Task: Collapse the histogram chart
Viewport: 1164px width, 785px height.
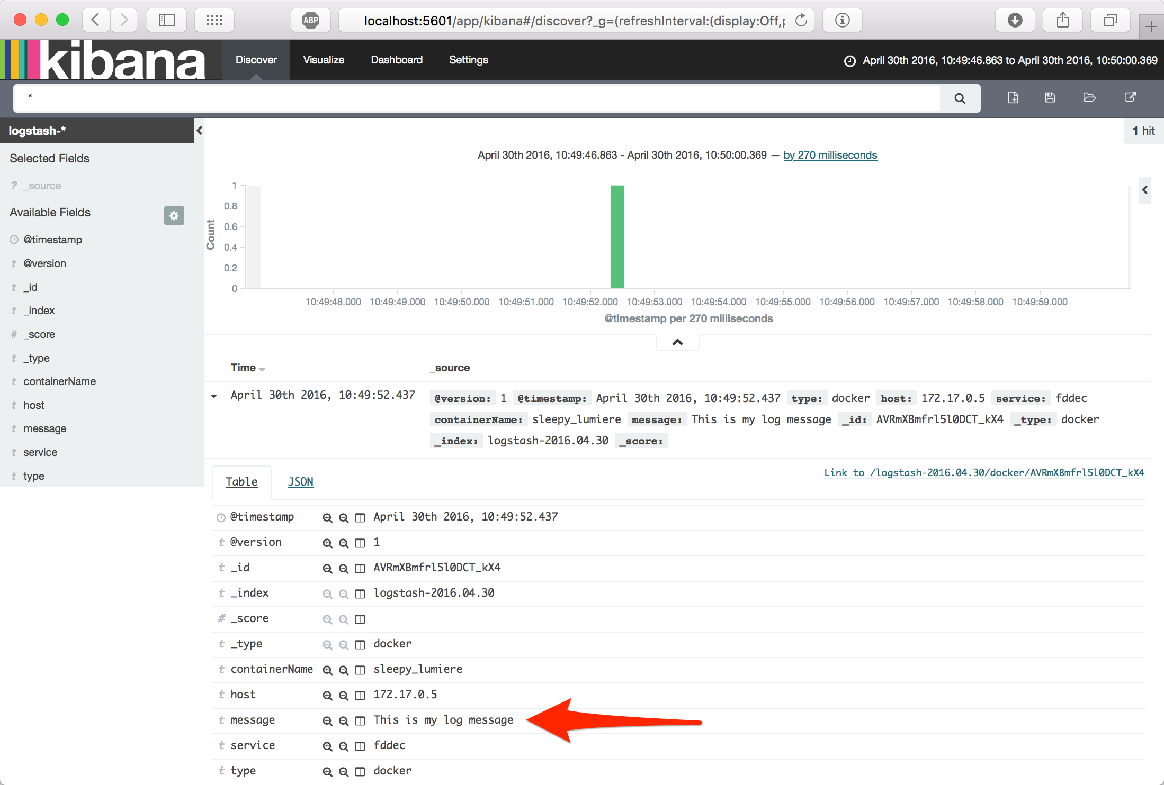Action: pyautogui.click(x=677, y=342)
